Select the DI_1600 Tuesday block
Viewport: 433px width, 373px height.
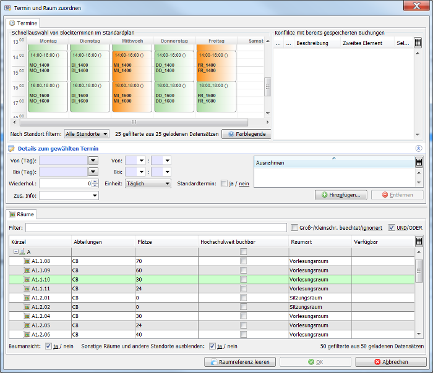90,96
